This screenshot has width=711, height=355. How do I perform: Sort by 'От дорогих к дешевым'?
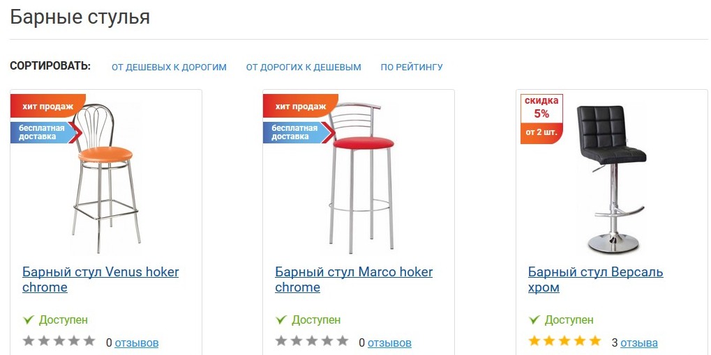click(304, 68)
